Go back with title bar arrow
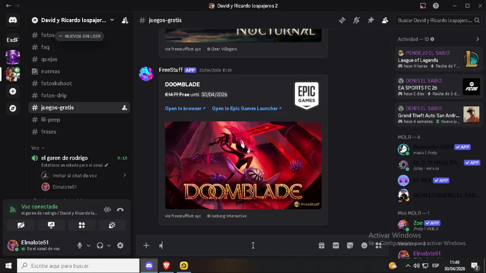This screenshot has width=486, height=273. coord(8,6)
